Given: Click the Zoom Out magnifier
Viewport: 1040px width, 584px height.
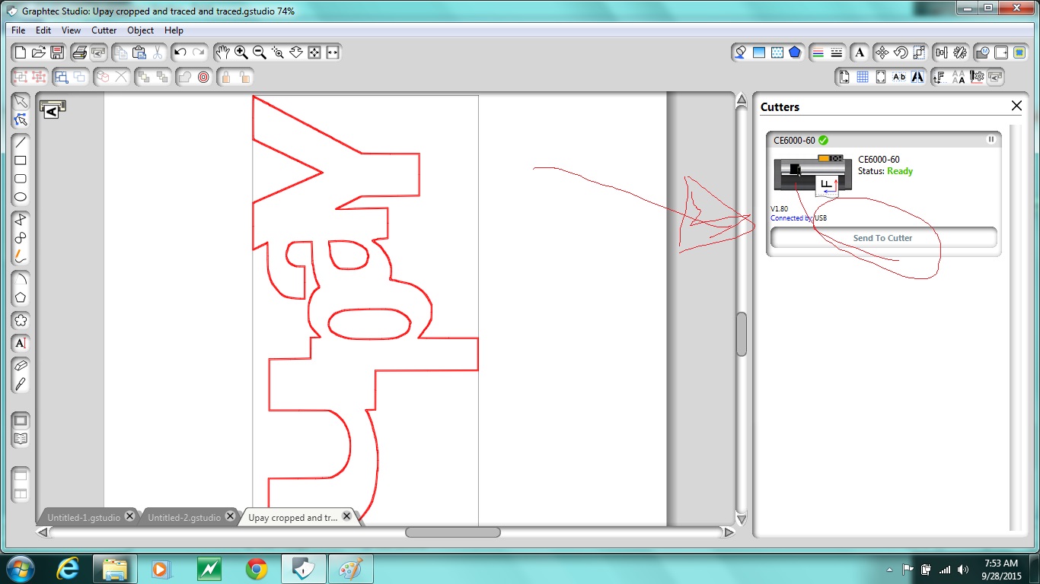Looking at the screenshot, I should pyautogui.click(x=259, y=52).
